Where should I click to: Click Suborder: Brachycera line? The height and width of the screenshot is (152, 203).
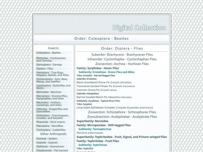coord(122,55)
